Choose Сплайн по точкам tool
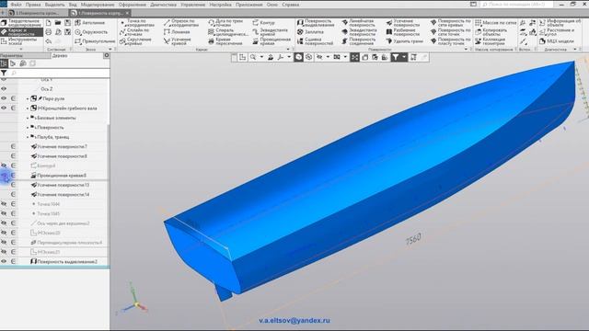Screen dimensions: 589x331 pyautogui.click(x=134, y=32)
